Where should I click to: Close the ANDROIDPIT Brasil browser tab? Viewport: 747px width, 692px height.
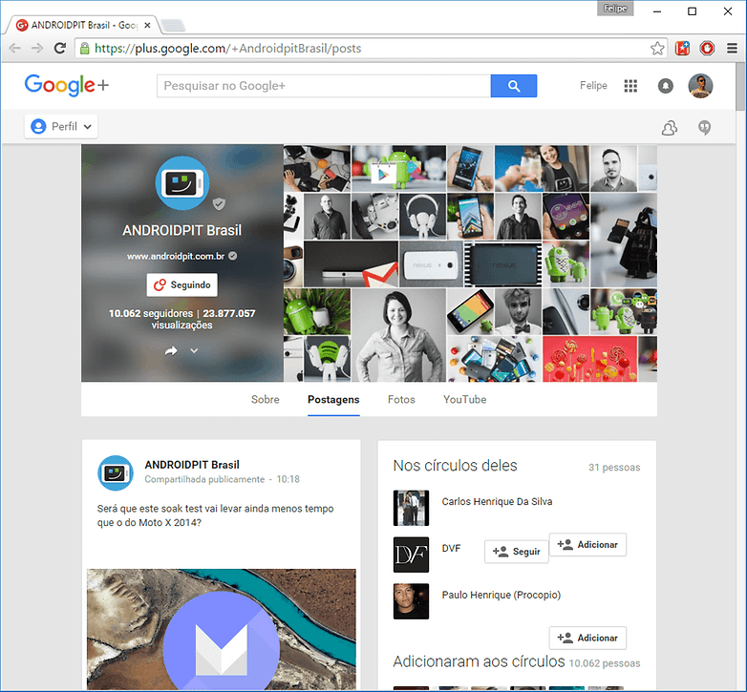pyautogui.click(x=147, y=25)
